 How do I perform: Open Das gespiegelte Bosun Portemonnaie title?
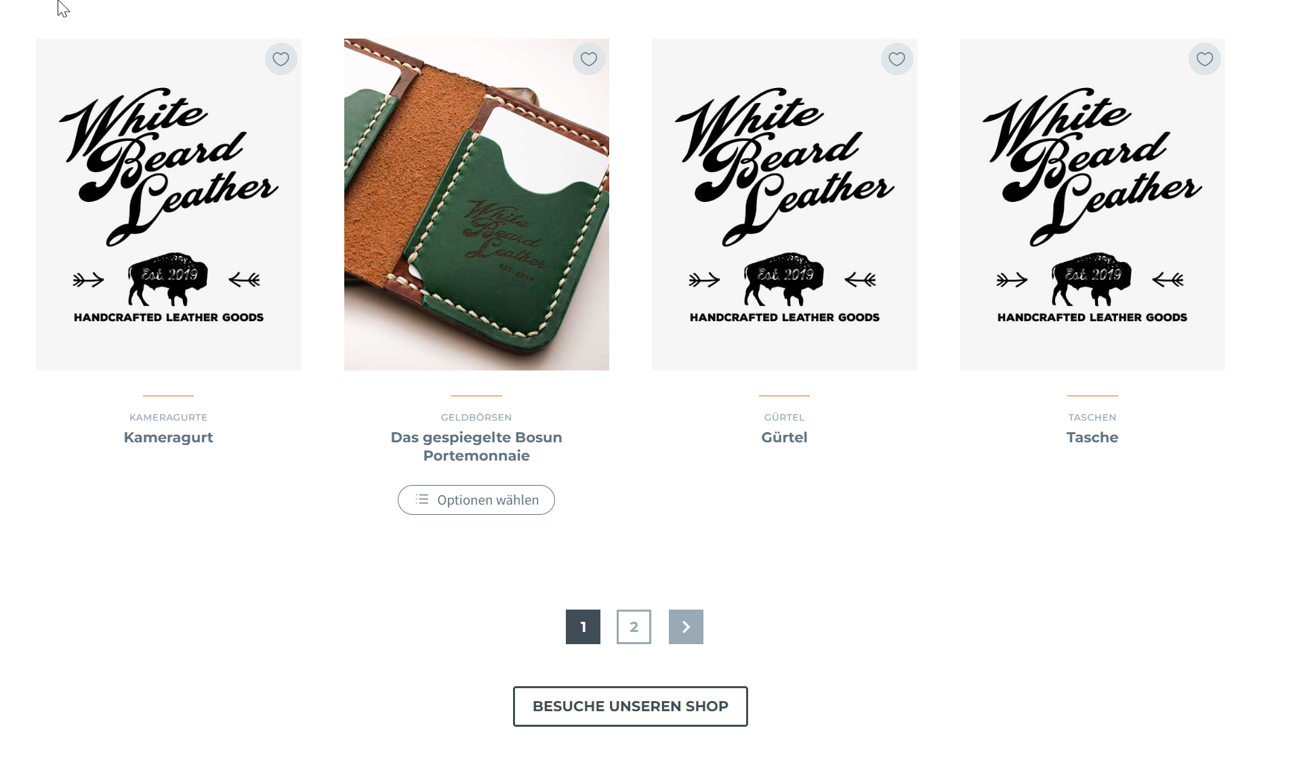coord(476,446)
